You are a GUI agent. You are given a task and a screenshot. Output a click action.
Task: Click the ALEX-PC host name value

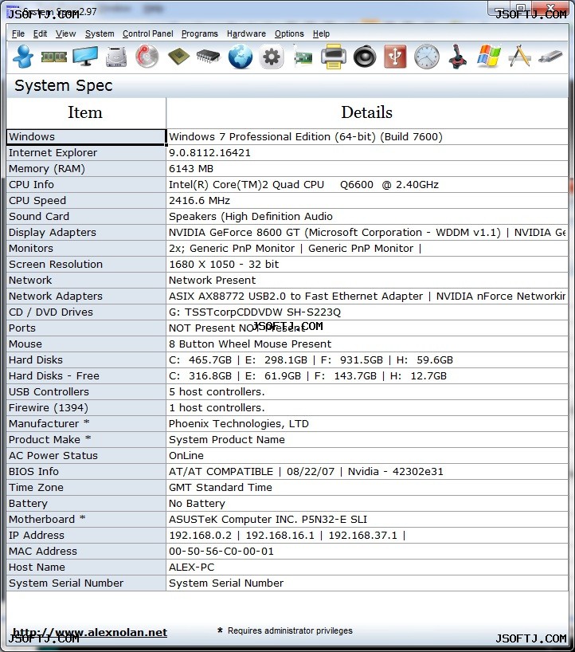191,567
